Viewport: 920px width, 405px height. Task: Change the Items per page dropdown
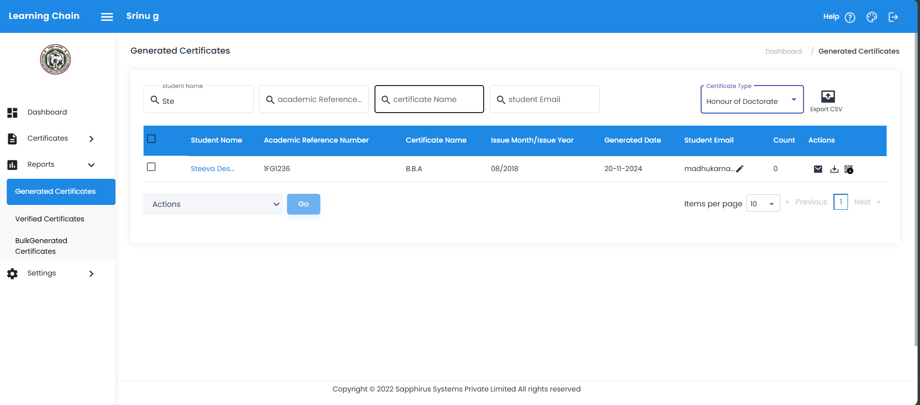pos(762,203)
